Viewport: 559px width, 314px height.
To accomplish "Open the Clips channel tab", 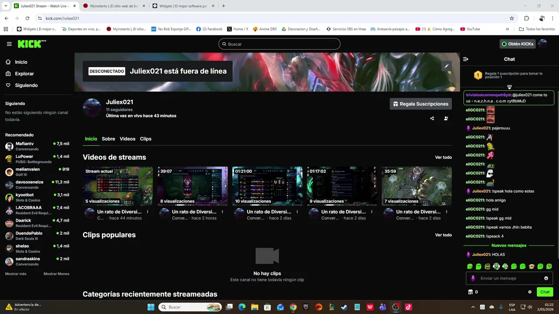I will point(145,139).
